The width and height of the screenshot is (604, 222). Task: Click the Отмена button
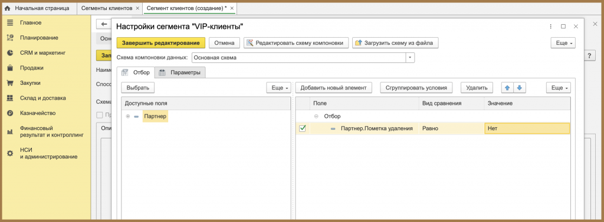click(x=225, y=43)
